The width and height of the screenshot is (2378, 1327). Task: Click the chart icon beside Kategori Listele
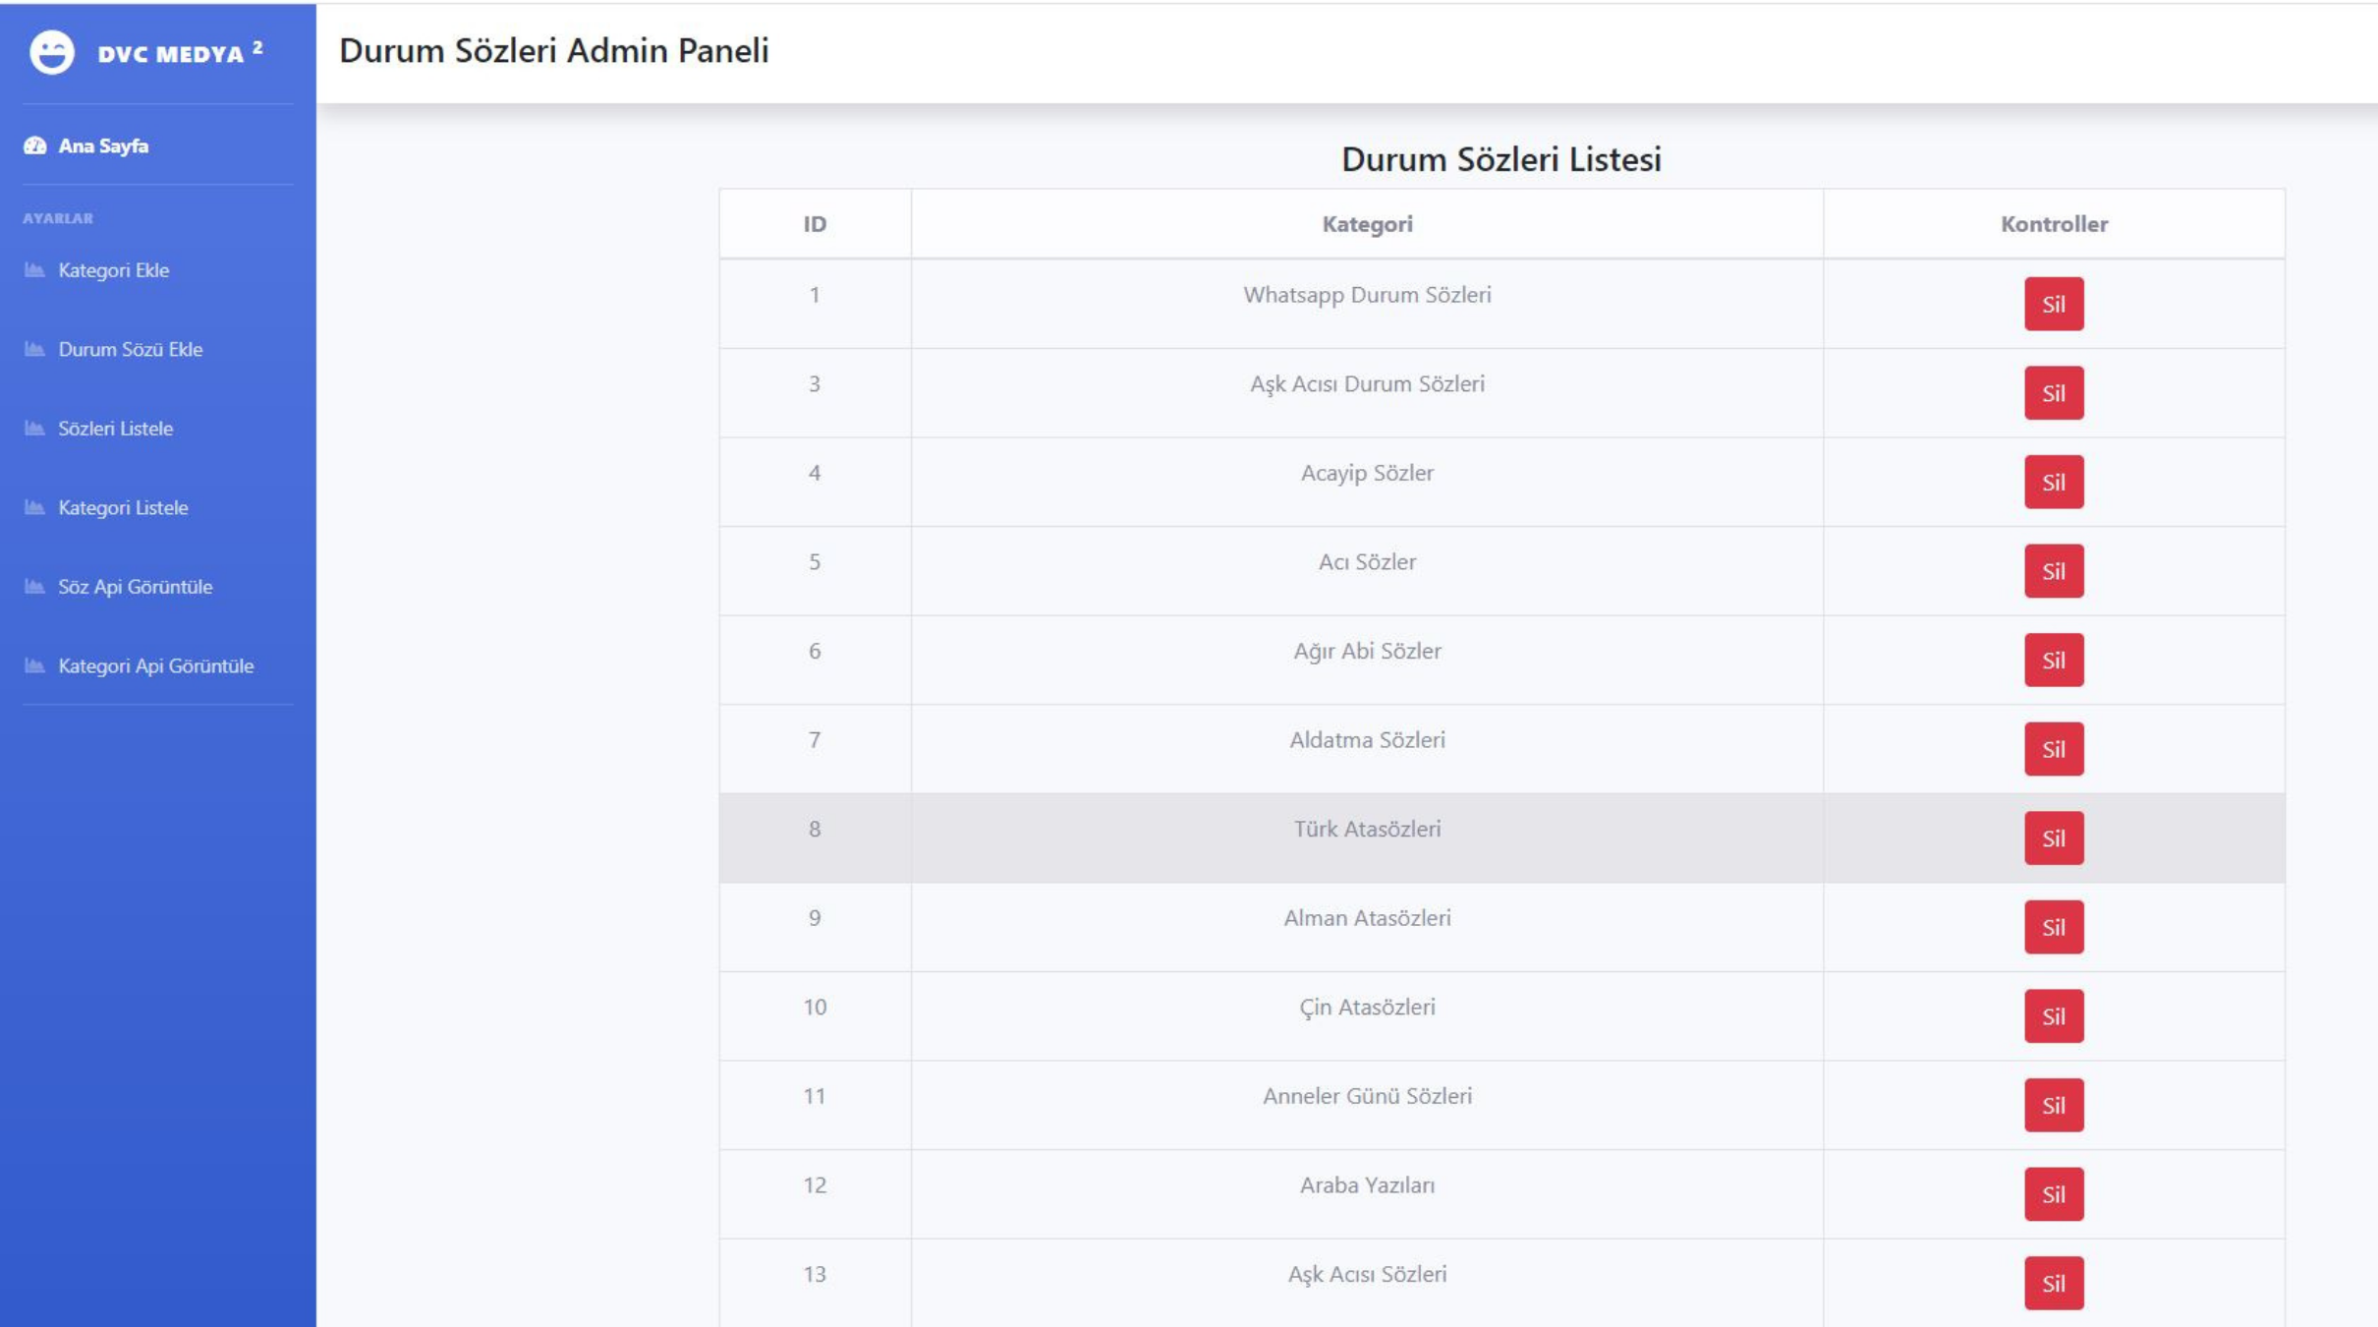[34, 507]
